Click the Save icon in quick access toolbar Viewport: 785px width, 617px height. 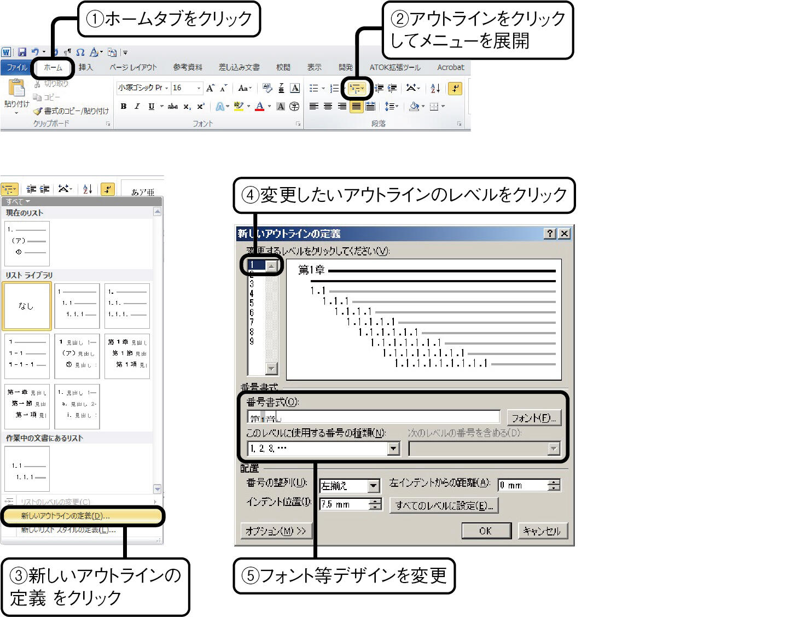[x=22, y=52]
